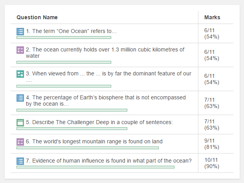Click the green essay icon for question 5
The width and height of the screenshot is (244, 183).
[x=20, y=123]
